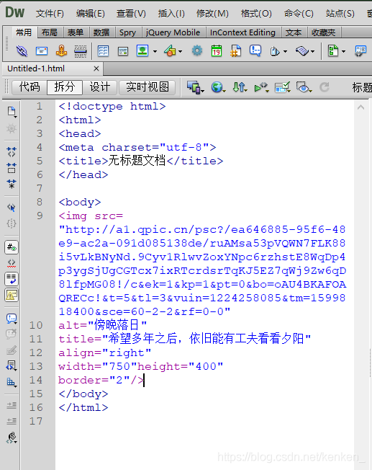
Task: Insert a Hyperlink from the Common bar
Action: pyautogui.click(x=22, y=51)
